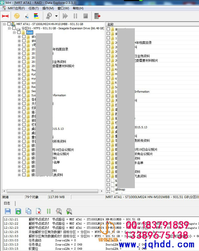
Task: Click the search tool toolbar icon
Action: pos(49,16)
